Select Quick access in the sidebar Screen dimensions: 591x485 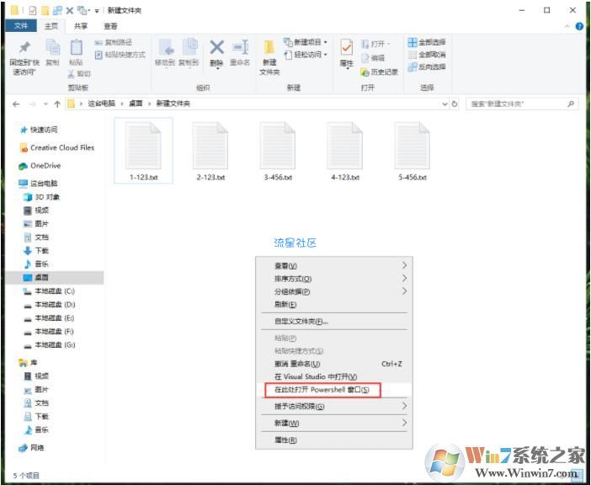40,130
